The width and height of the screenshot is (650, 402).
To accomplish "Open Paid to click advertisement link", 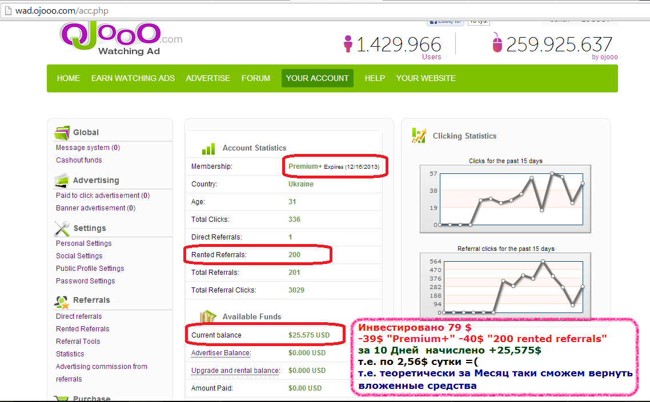I will click(103, 196).
